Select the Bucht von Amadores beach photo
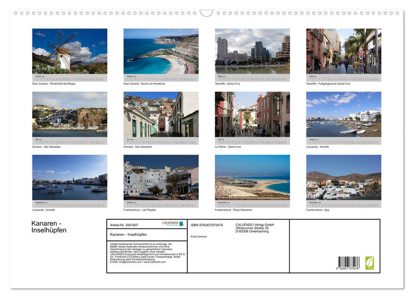The height and width of the screenshot is (298, 413). pyautogui.click(x=161, y=51)
